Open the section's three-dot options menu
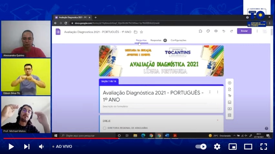This screenshot has height=154, width=275. tap(217, 92)
